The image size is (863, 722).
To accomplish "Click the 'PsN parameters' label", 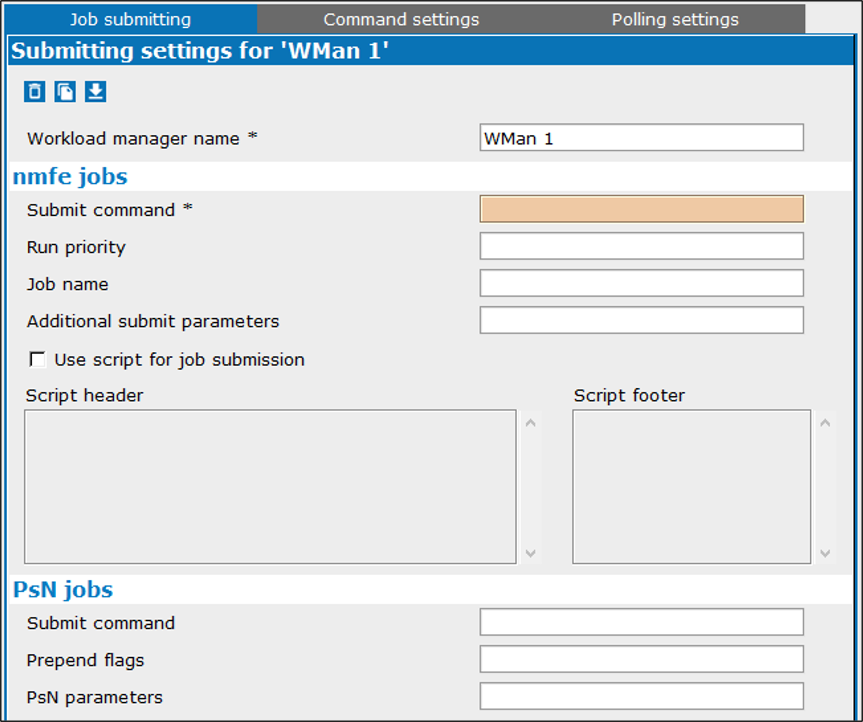I will pos(94,698).
